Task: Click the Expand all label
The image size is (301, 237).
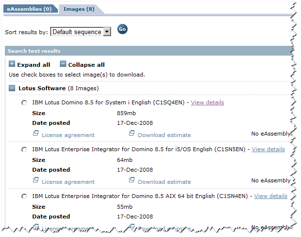Action: coord(34,65)
